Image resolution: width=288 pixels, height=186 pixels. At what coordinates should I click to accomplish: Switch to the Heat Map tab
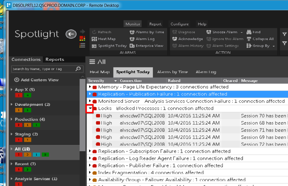[100, 72]
